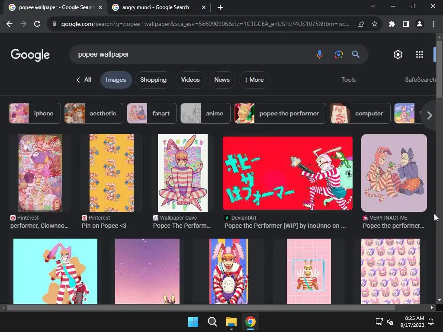Submit search with magnifying glass icon
The height and width of the screenshot is (332, 443).
[356, 54]
